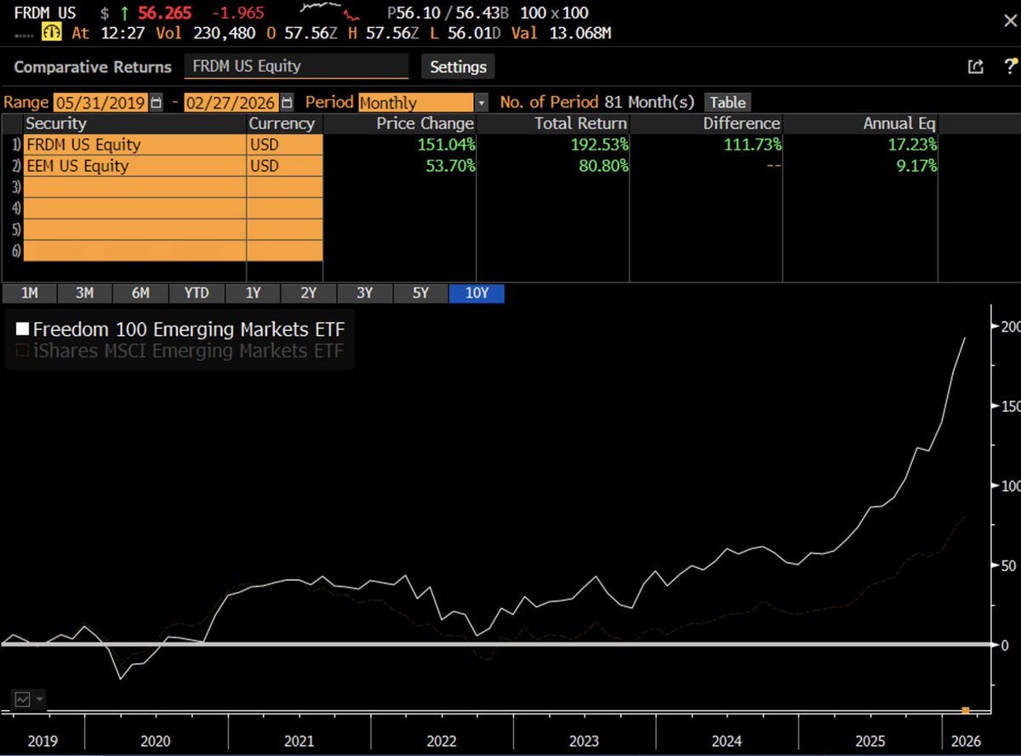Click the empty security row 4
Image resolution: width=1021 pixels, height=756 pixels.
(134, 208)
